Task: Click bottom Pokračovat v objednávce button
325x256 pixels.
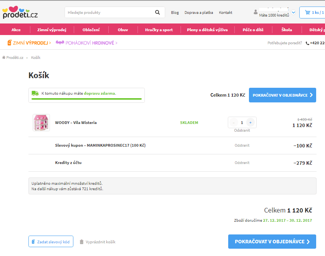Action: pyautogui.click(x=272, y=242)
